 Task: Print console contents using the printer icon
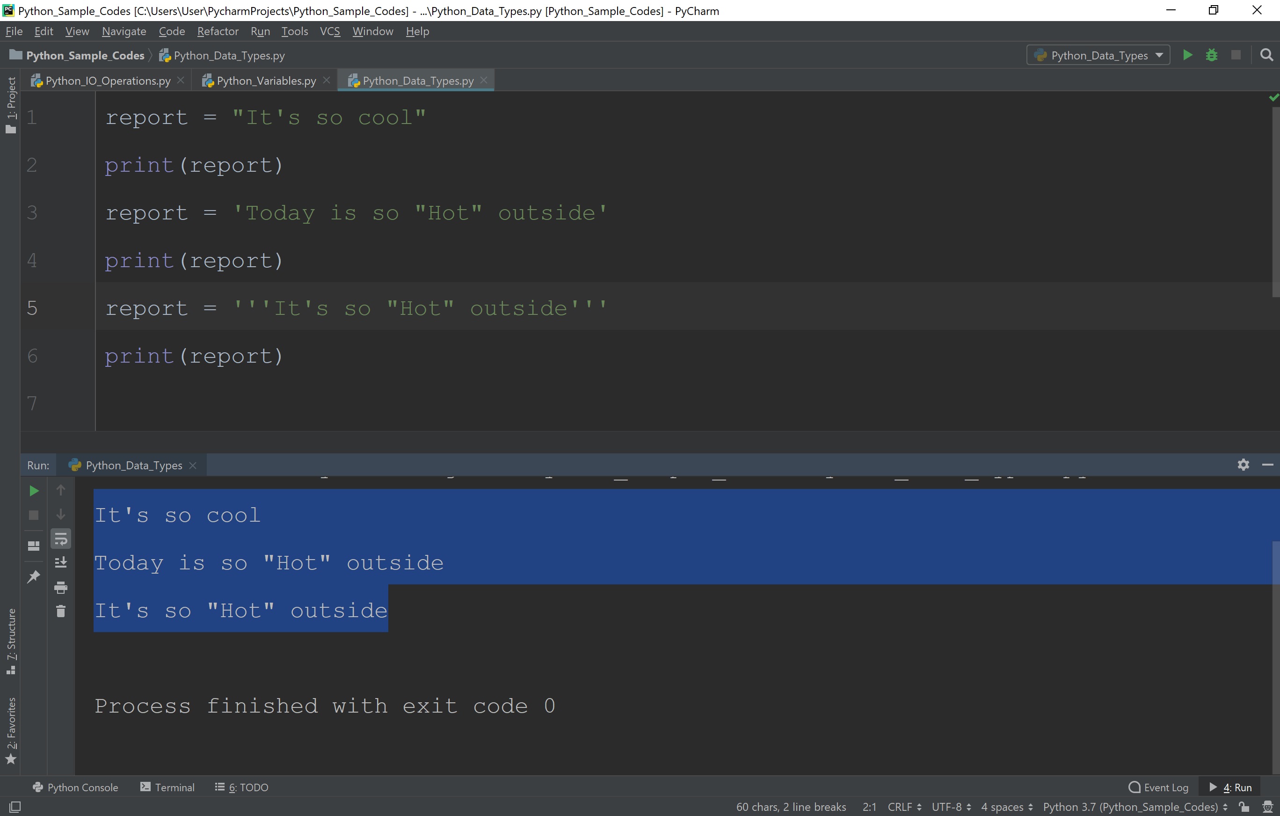tap(61, 587)
